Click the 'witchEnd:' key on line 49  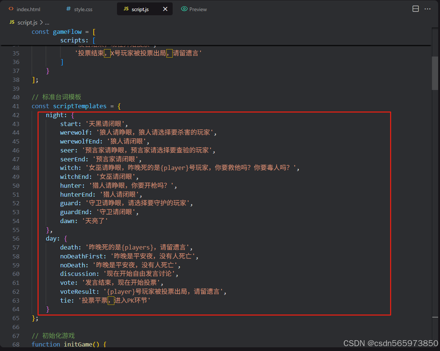76,177
